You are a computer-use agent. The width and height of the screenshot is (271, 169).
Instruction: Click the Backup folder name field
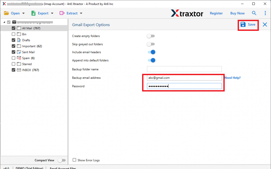184,69
